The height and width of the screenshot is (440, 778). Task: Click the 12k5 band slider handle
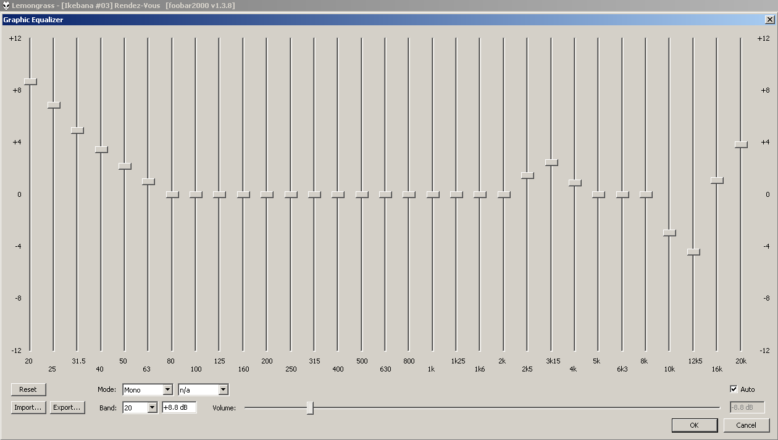click(692, 252)
